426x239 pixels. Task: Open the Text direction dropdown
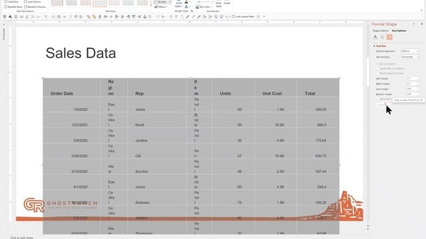coord(410,57)
